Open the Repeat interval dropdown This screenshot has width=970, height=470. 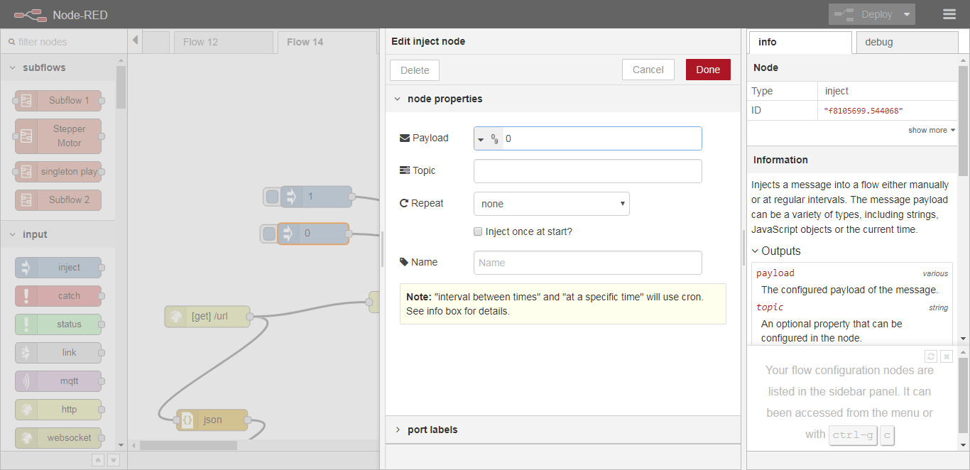[551, 204]
